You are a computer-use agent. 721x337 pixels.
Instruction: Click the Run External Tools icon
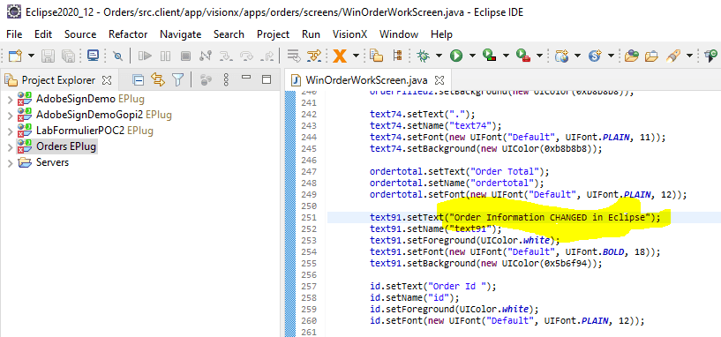coord(523,56)
